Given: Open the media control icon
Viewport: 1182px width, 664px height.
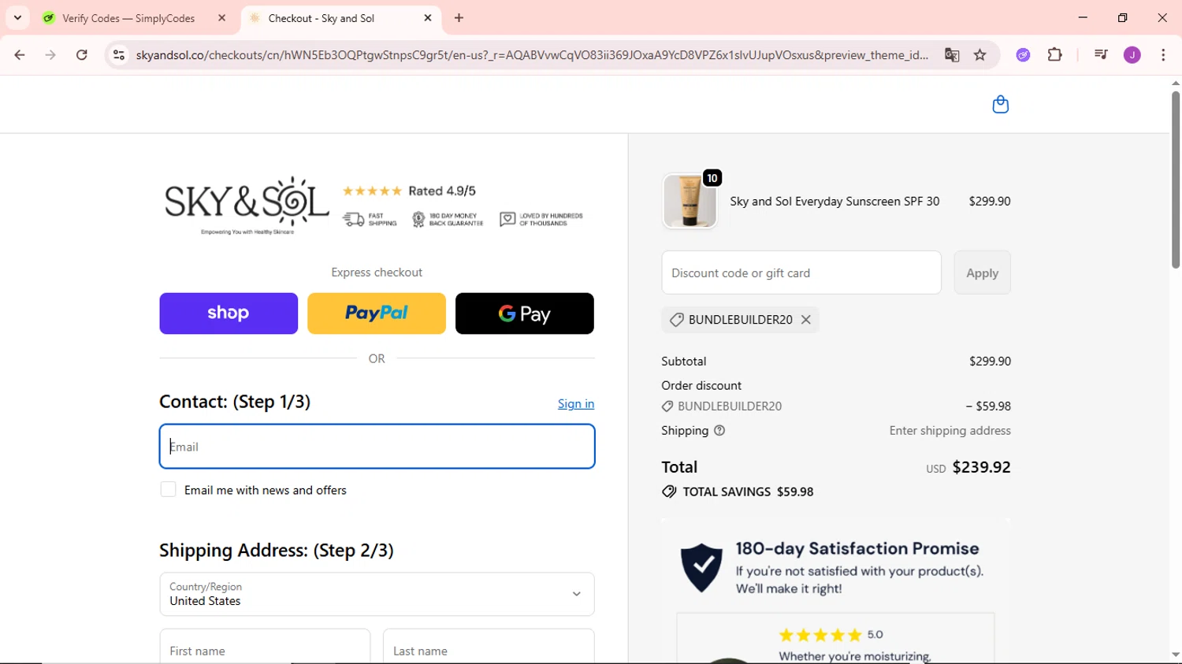Looking at the screenshot, I should (x=1101, y=55).
